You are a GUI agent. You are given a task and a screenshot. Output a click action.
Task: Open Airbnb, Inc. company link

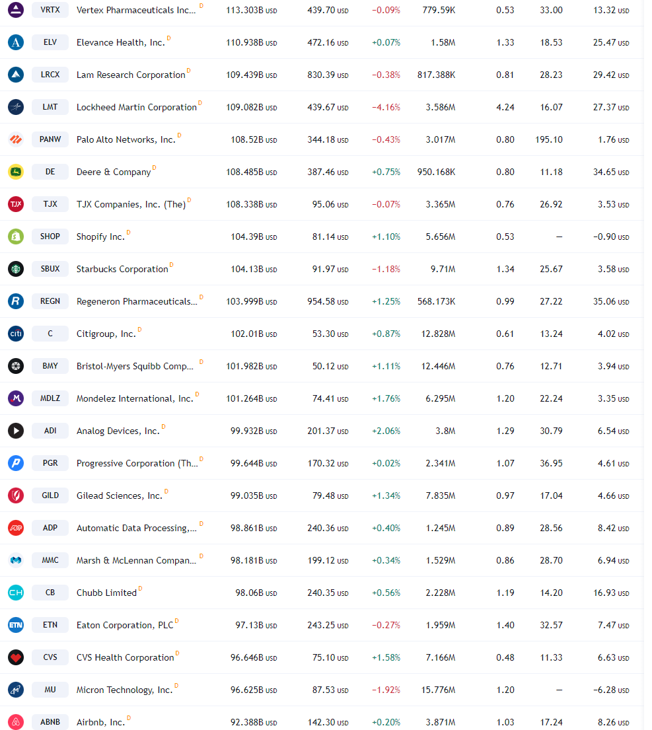point(100,722)
